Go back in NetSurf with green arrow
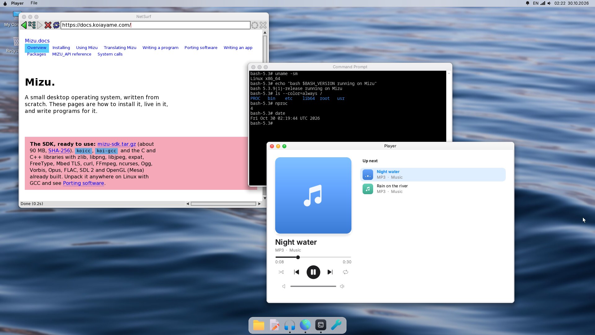The width and height of the screenshot is (595, 335). pyautogui.click(x=24, y=25)
